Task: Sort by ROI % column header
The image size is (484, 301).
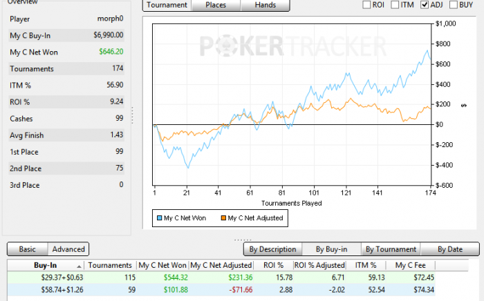Action: coord(274,265)
